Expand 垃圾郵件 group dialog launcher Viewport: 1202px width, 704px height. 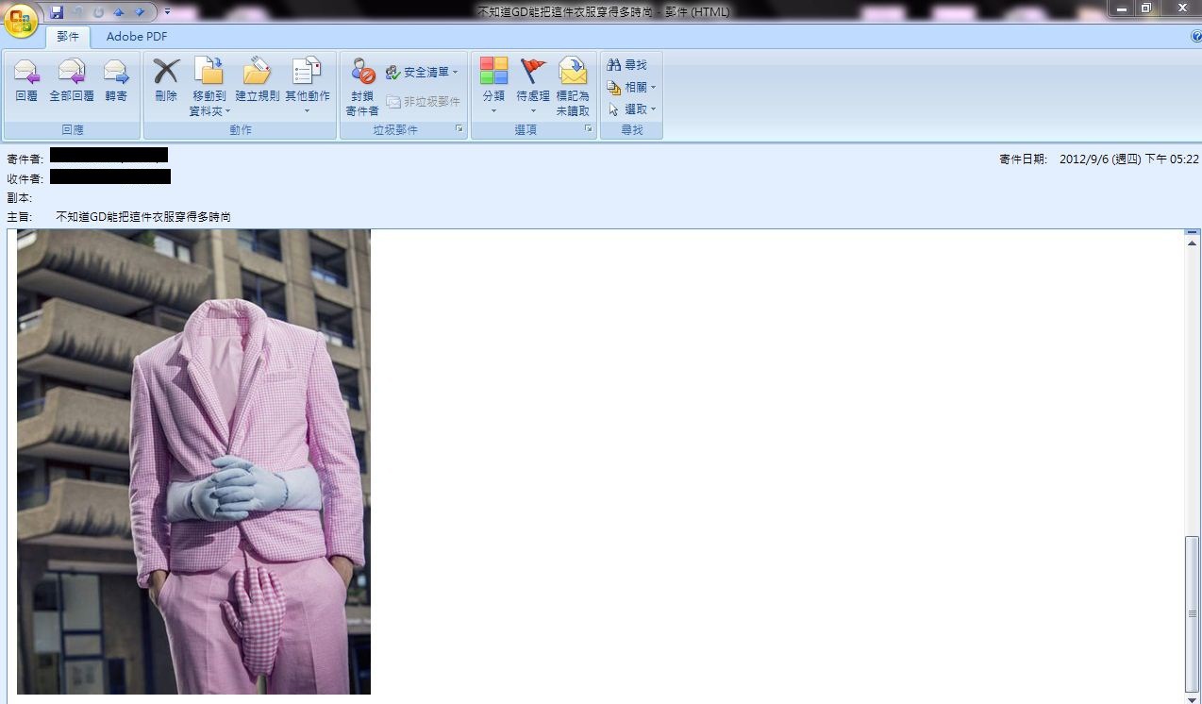459,129
